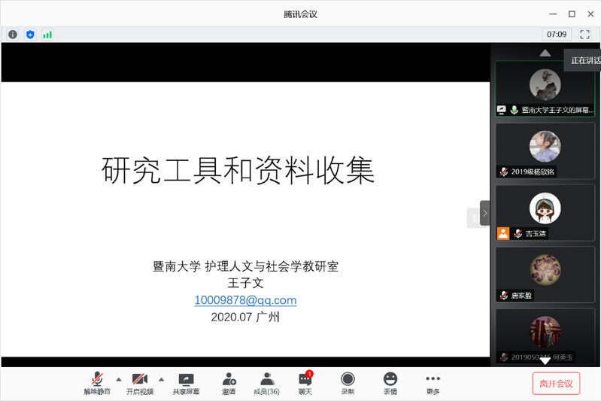
Task: Enter full screen mode icon
Action: point(584,35)
